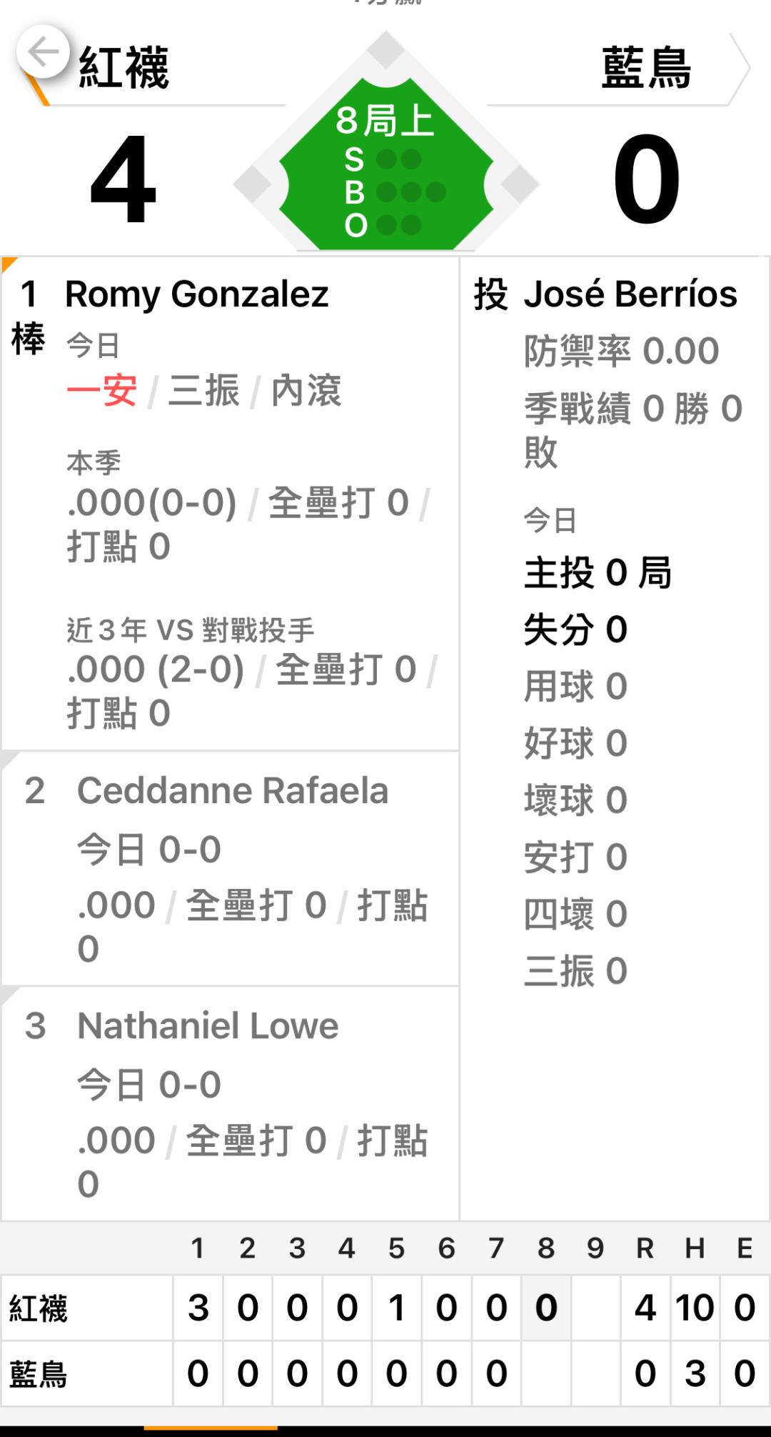Tap the third base diamond marker
The height and width of the screenshot is (1437, 771).
(253, 184)
